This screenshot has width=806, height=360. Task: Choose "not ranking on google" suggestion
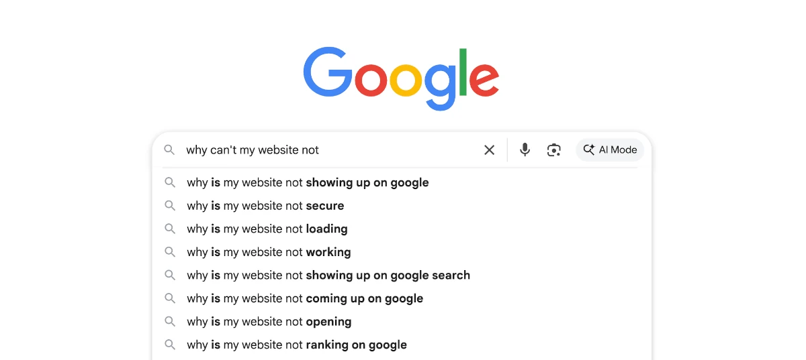click(297, 345)
